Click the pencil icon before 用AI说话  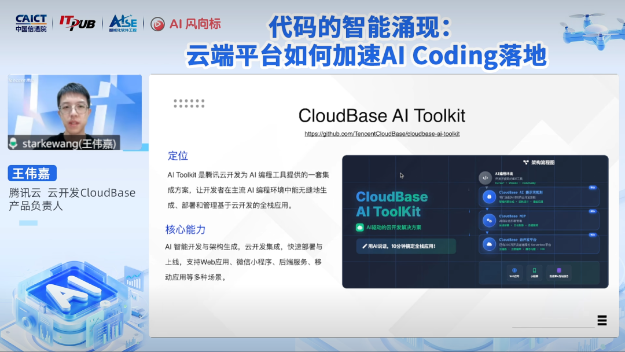[365, 247]
